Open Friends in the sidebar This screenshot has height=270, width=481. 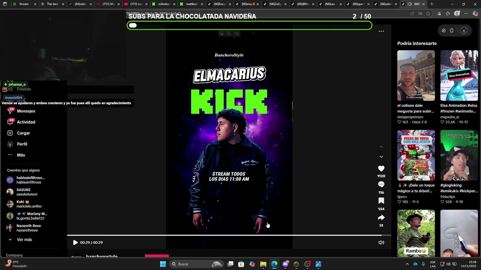click(24, 89)
